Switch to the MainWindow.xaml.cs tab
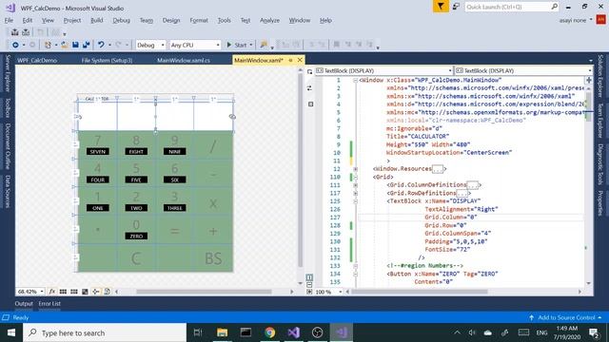The height and width of the screenshot is (342, 609). 184,60
